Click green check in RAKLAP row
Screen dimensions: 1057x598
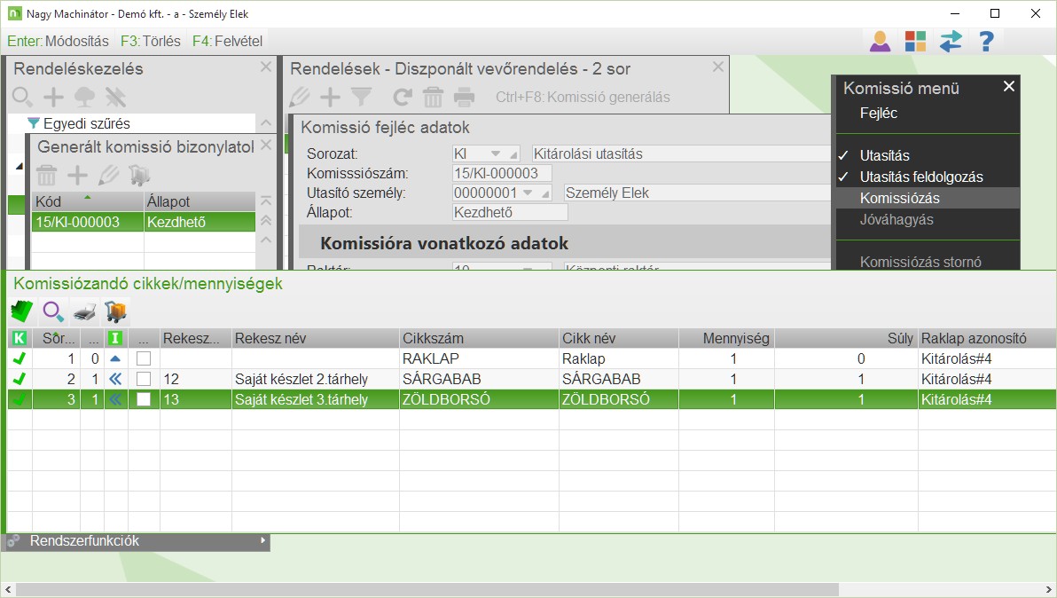point(20,358)
